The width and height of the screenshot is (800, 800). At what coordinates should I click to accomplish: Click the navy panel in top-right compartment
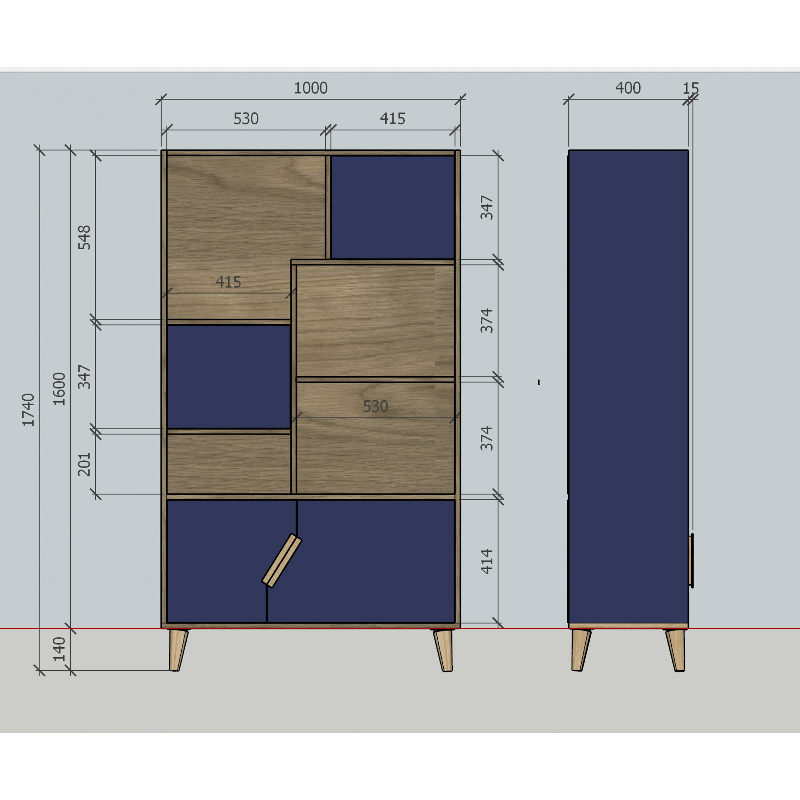click(x=392, y=207)
